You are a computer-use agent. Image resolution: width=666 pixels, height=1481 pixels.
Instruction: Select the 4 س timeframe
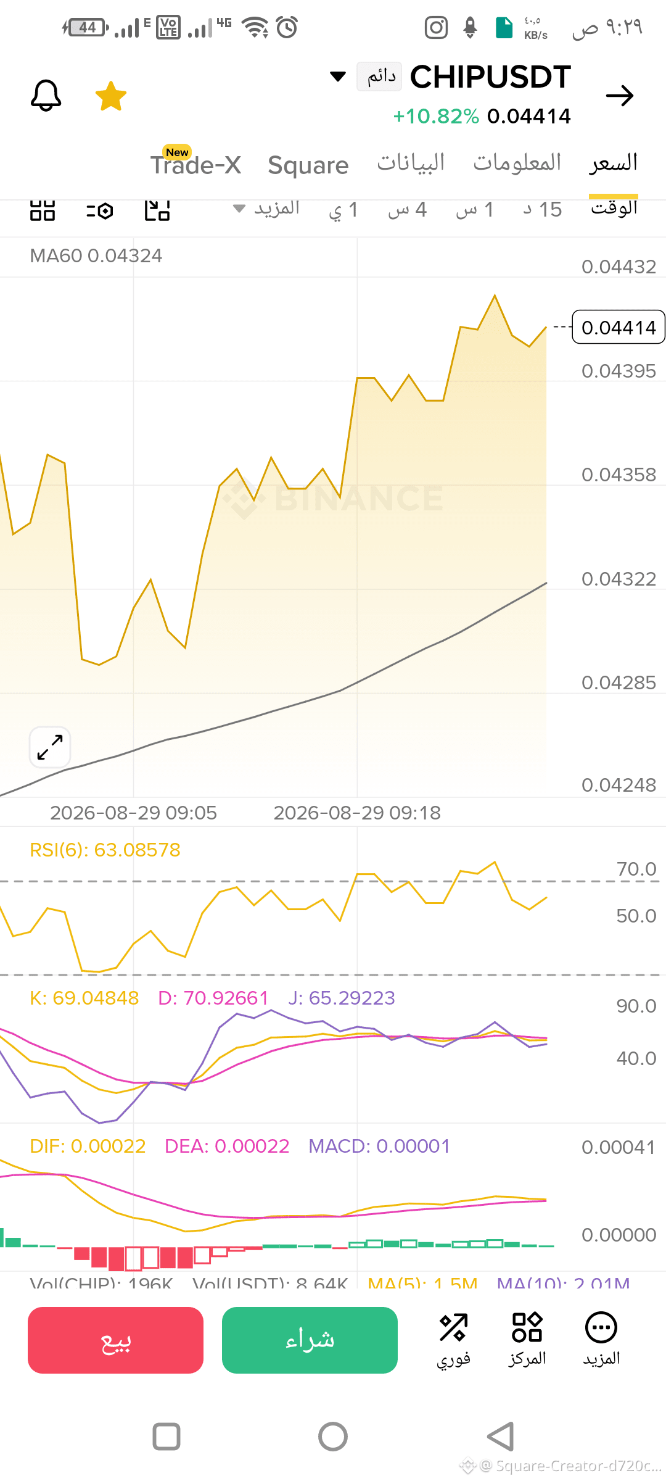tap(408, 209)
